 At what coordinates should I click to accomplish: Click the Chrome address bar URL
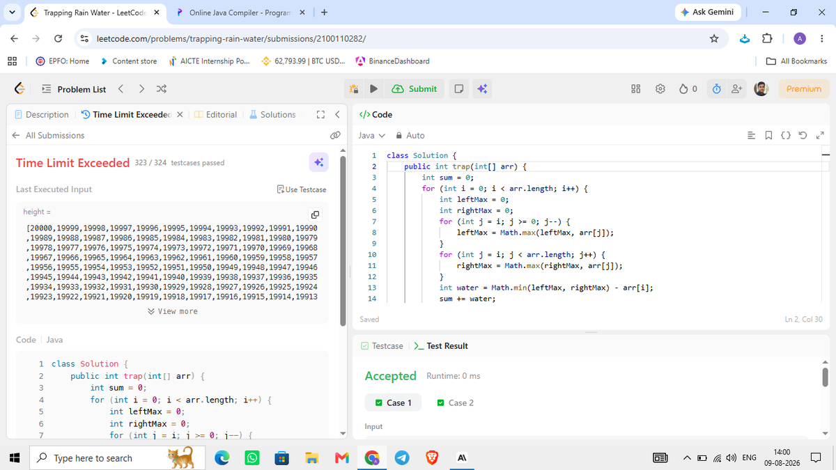231,38
